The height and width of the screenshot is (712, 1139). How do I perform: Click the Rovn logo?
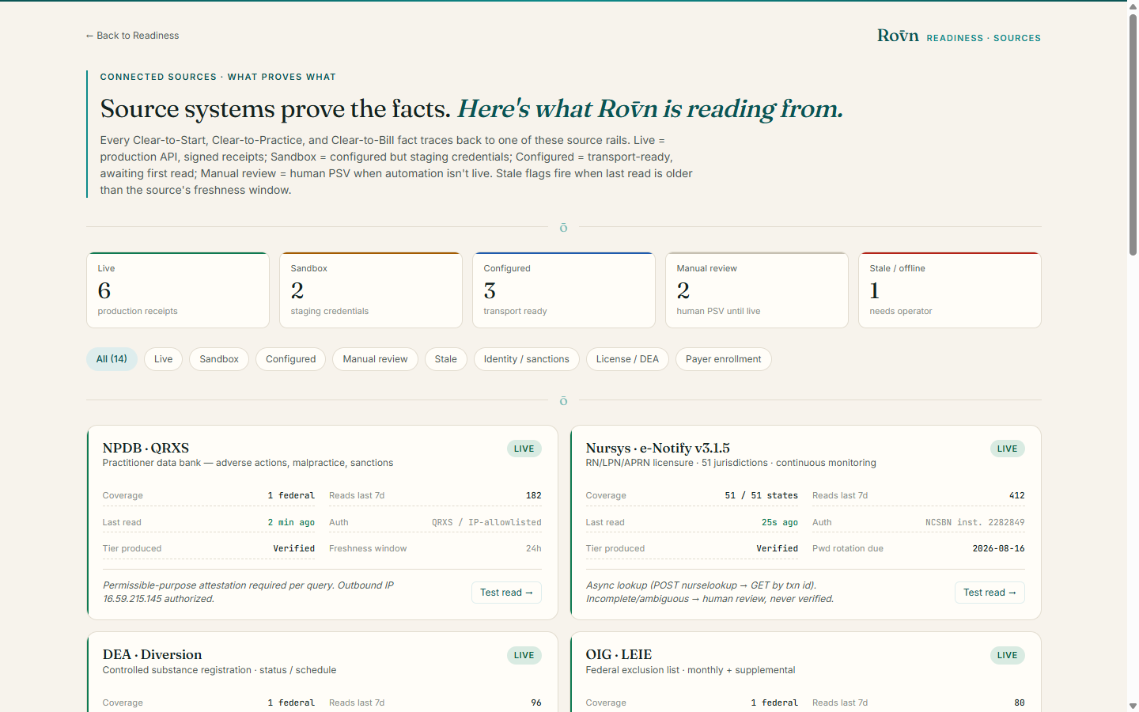coord(898,36)
